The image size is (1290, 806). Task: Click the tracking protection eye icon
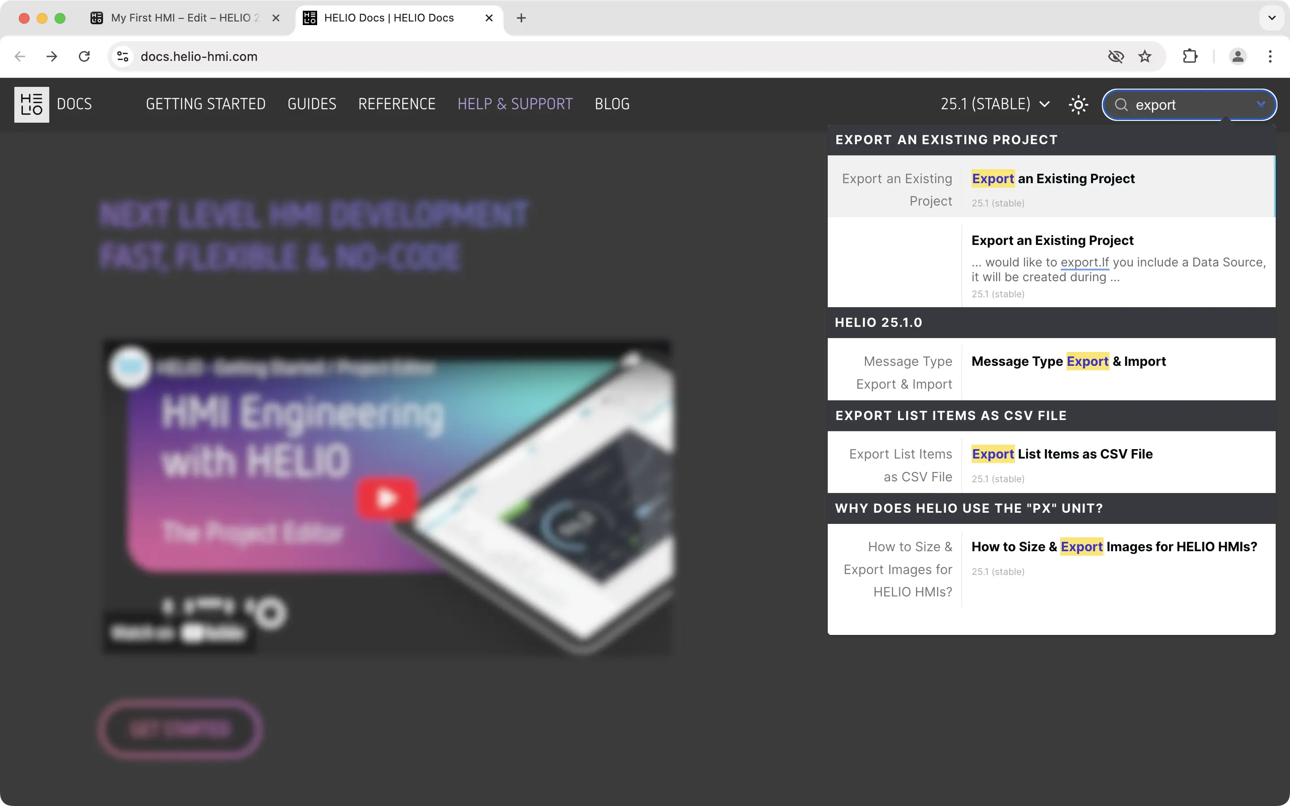pyautogui.click(x=1115, y=56)
